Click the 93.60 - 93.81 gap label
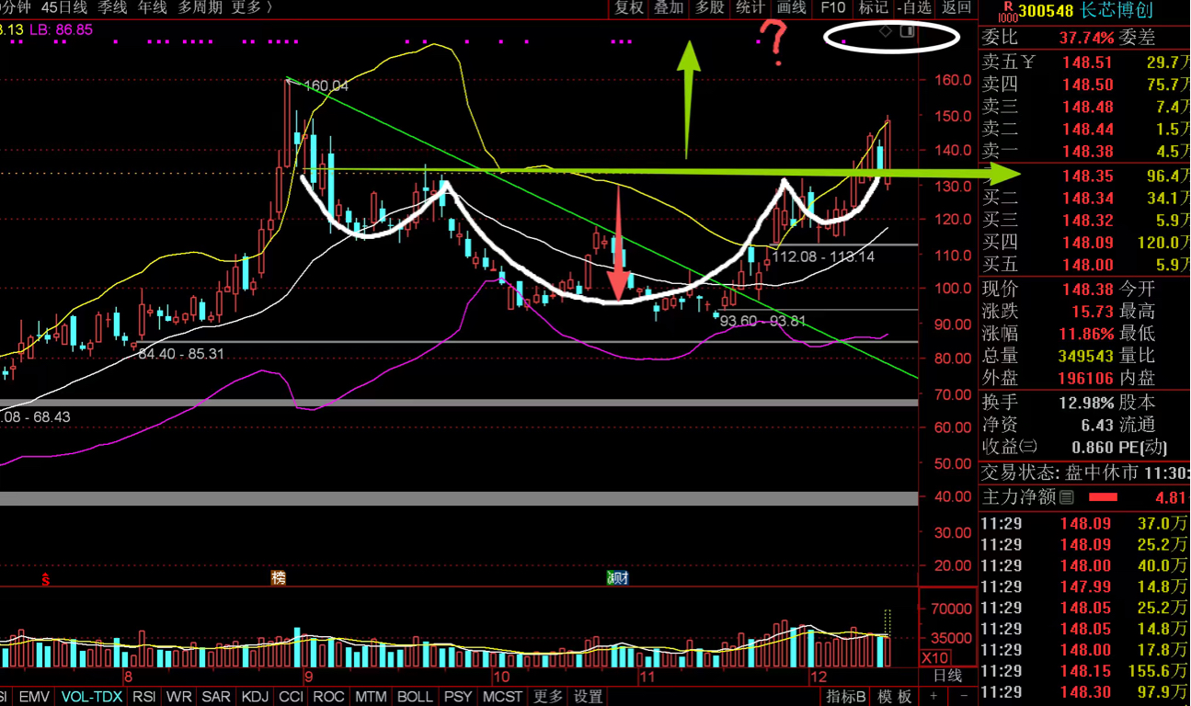 tap(762, 321)
